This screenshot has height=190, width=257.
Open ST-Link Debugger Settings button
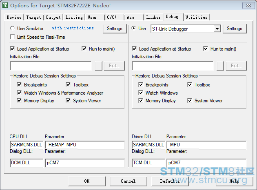click(235, 29)
